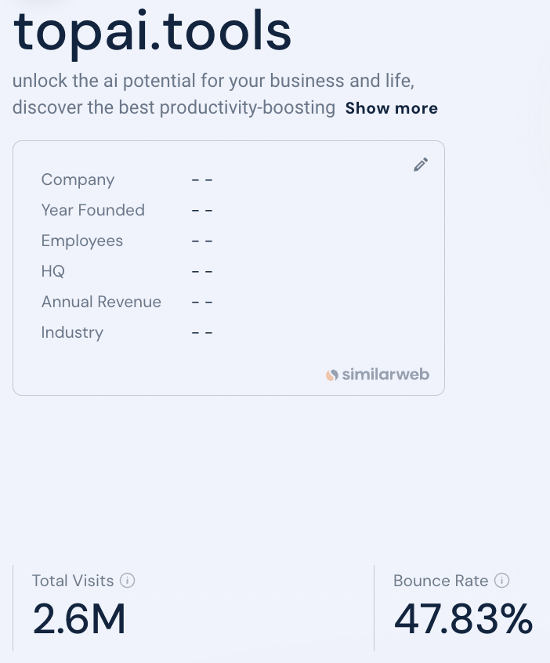Click the 47.83% bounce rate figure
Image resolution: width=550 pixels, height=663 pixels.
click(463, 619)
